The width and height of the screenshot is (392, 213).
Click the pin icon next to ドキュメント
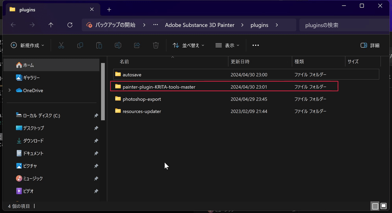click(96, 153)
